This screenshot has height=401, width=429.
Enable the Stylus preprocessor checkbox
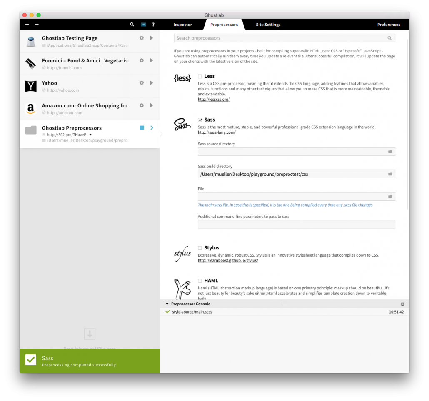(x=200, y=248)
